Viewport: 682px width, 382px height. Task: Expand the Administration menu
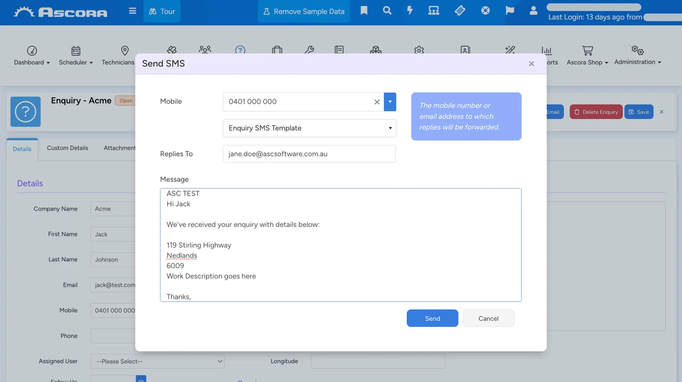pos(638,62)
